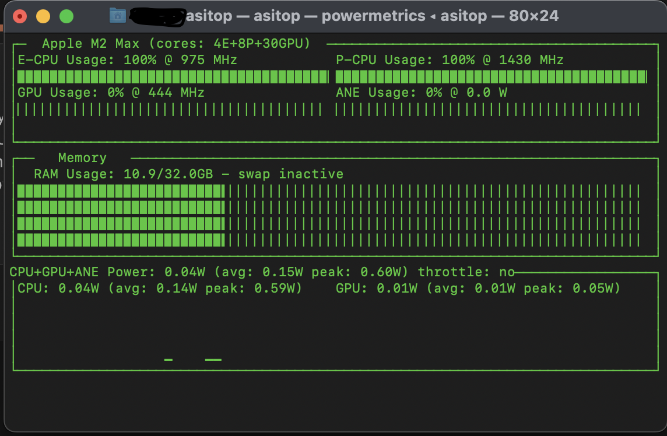This screenshot has height=436, width=667.
Task: Click 'ANE Usage: 0% @ 0.0 W' text
Action: coord(421,93)
